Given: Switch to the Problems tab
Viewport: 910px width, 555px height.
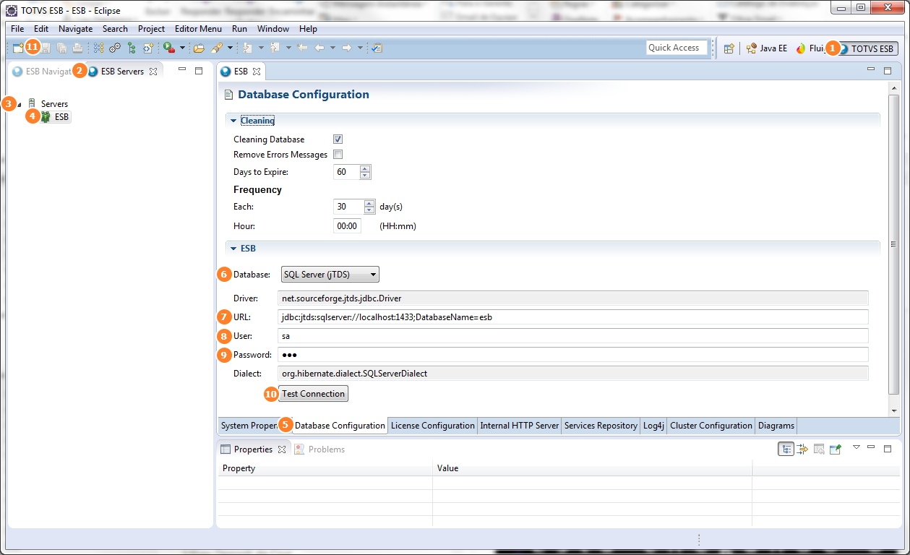Looking at the screenshot, I should pos(319,449).
